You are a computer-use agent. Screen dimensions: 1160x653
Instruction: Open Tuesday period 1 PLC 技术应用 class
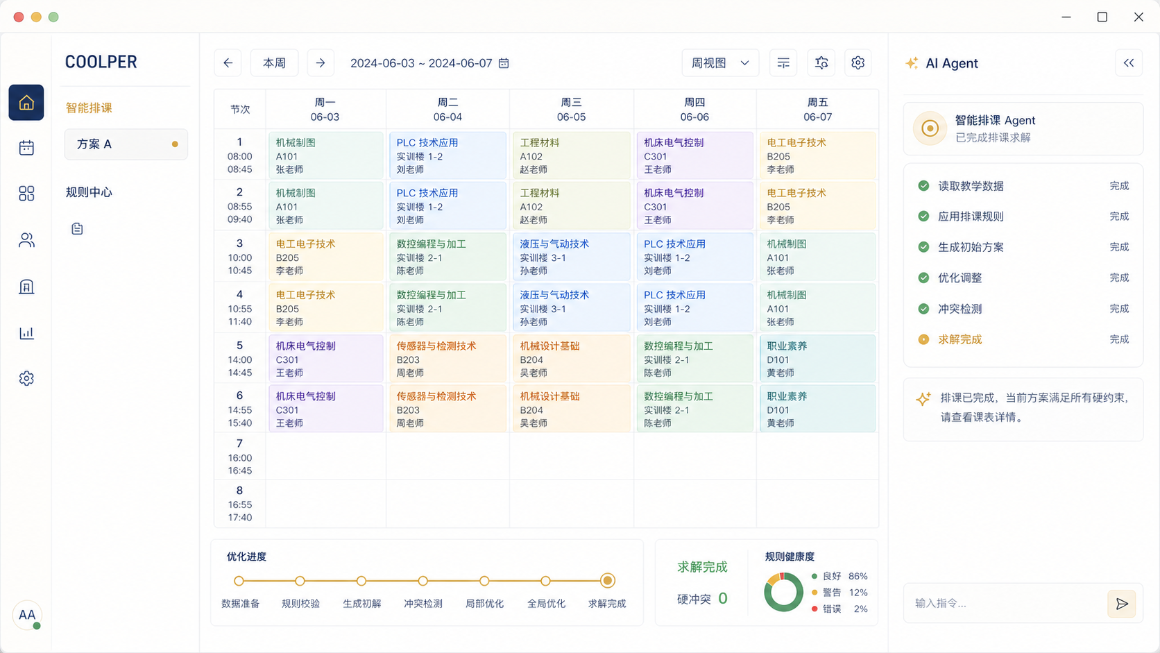point(447,155)
